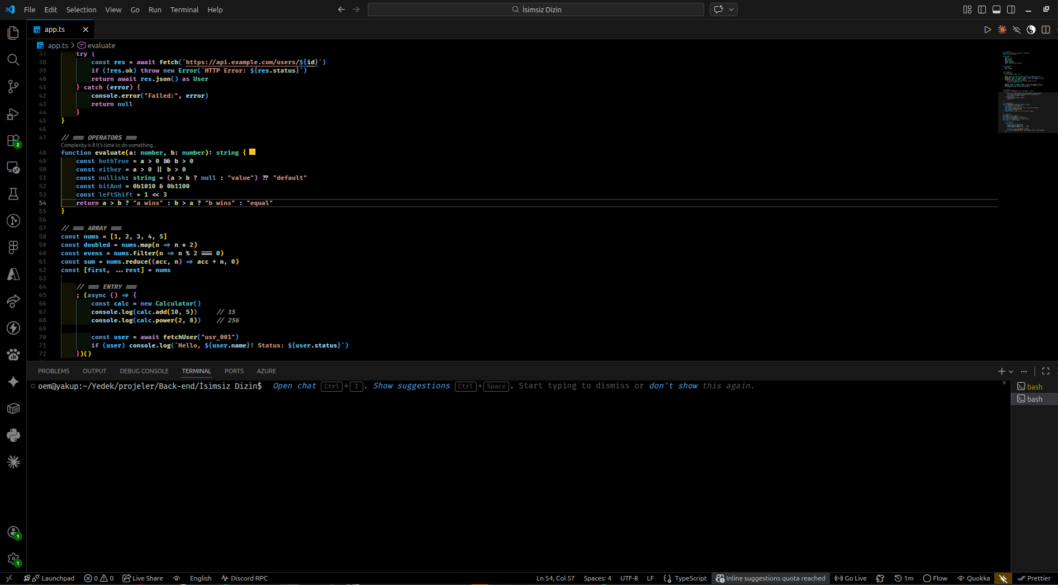Image resolution: width=1058 pixels, height=585 pixels.
Task: Click yellow color swatch on line 48
Action: click(x=253, y=152)
